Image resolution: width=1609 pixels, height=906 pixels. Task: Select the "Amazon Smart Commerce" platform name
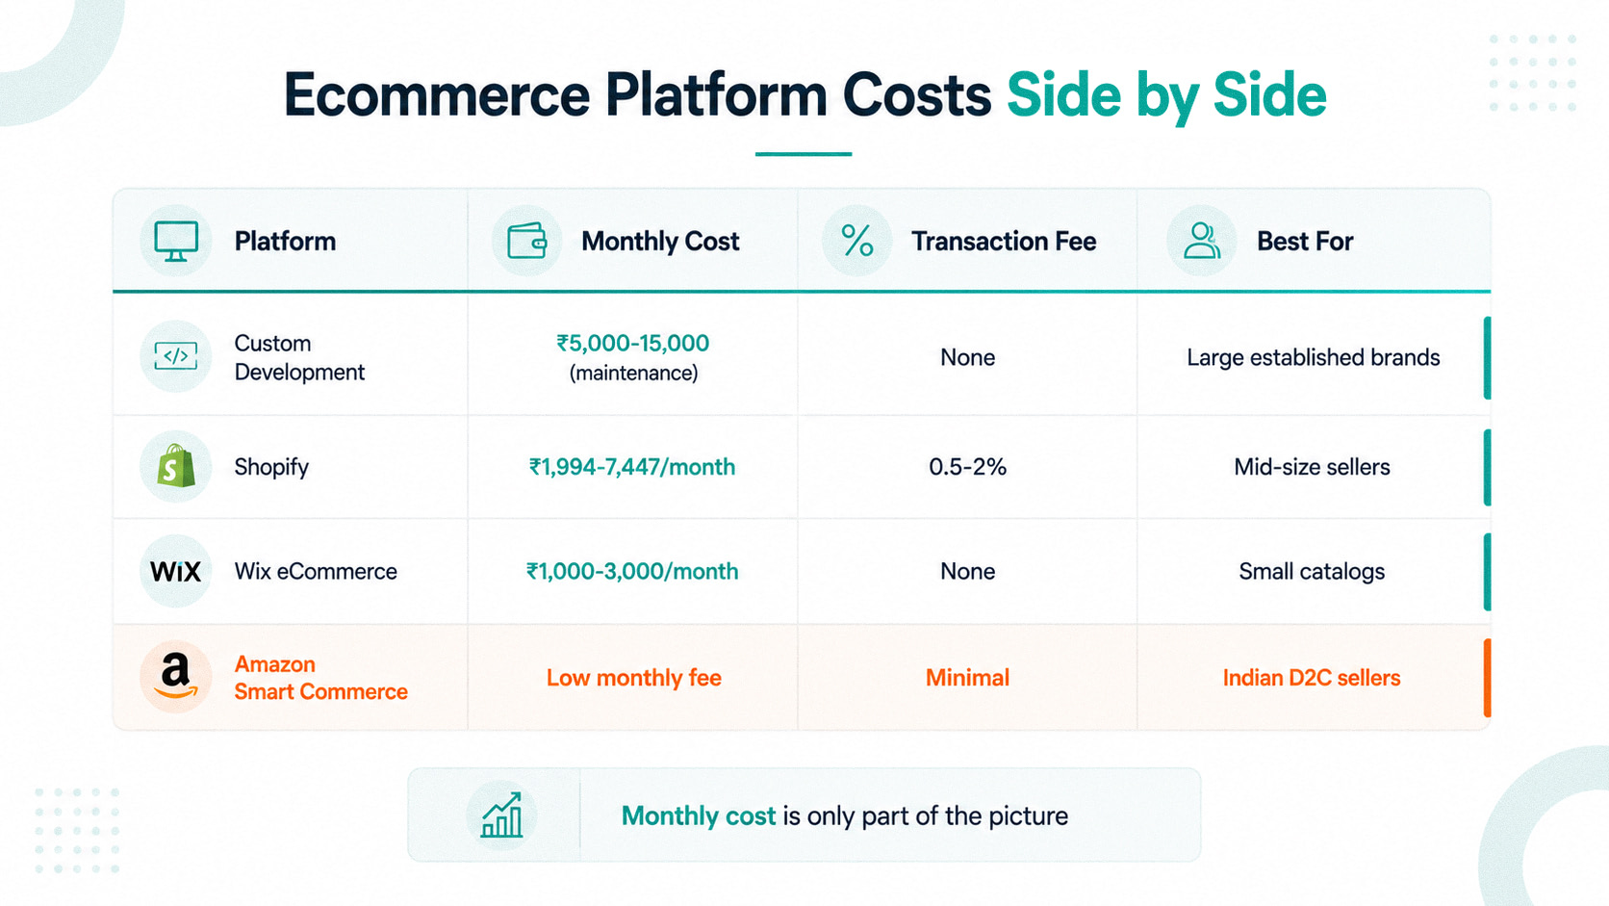[321, 678]
